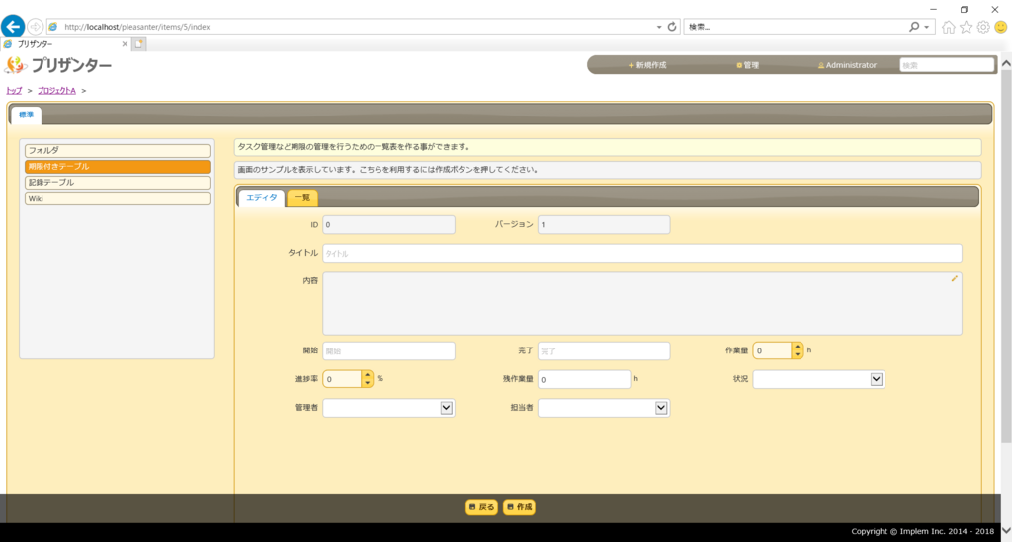Open browser home icon
1012x542 pixels.
[948, 27]
